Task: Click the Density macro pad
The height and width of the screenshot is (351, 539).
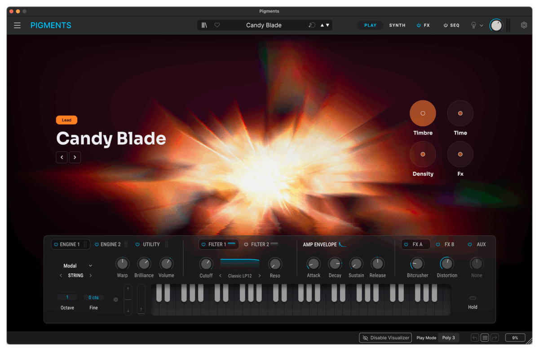Action: [x=423, y=154]
